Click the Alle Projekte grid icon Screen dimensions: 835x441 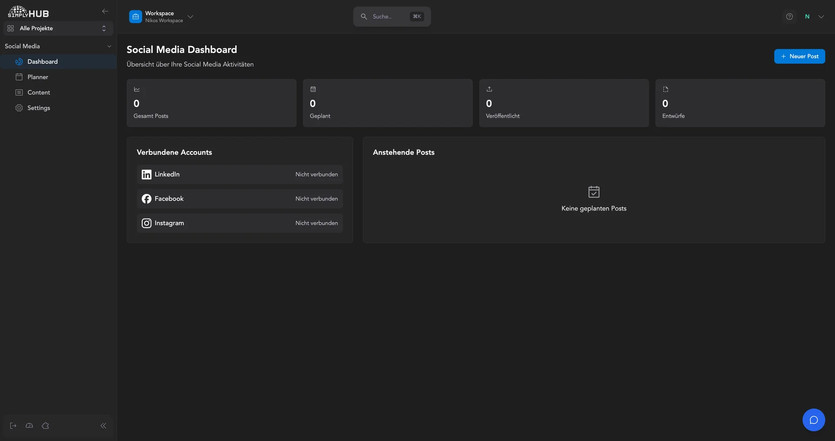[11, 28]
